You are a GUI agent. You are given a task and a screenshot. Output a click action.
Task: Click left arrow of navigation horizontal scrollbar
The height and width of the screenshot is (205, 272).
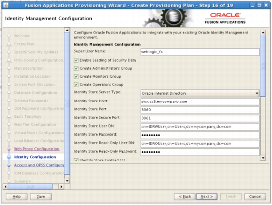(5, 187)
